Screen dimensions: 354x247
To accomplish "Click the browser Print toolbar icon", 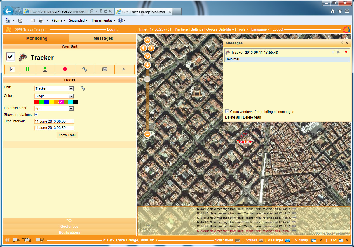I will tap(41, 20).
